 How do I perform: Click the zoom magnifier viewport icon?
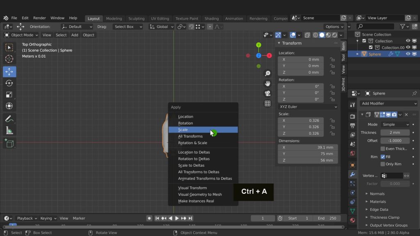click(x=267, y=73)
